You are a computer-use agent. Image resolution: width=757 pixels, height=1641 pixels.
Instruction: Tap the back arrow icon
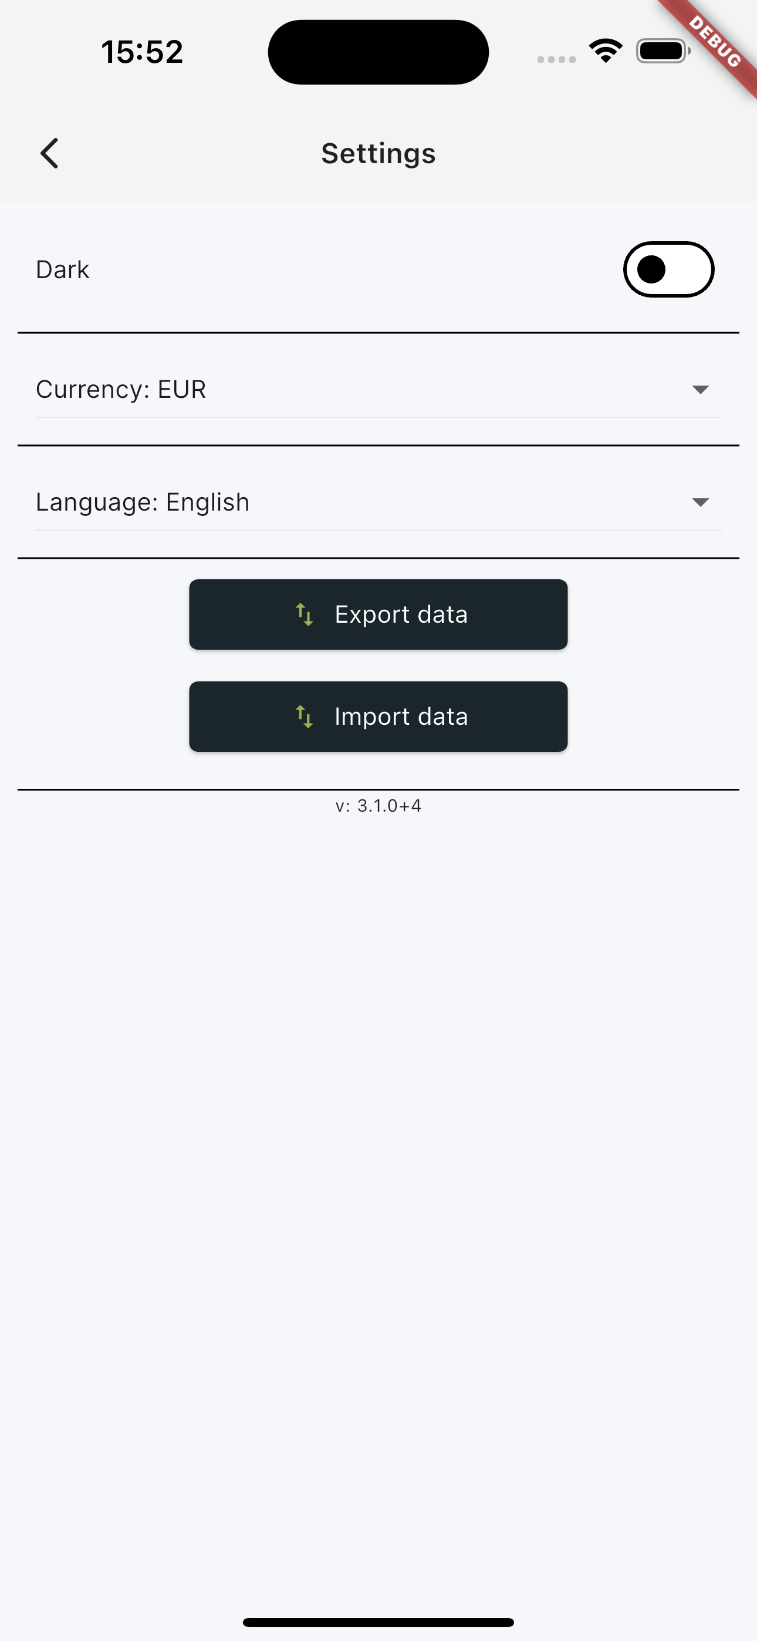[50, 154]
